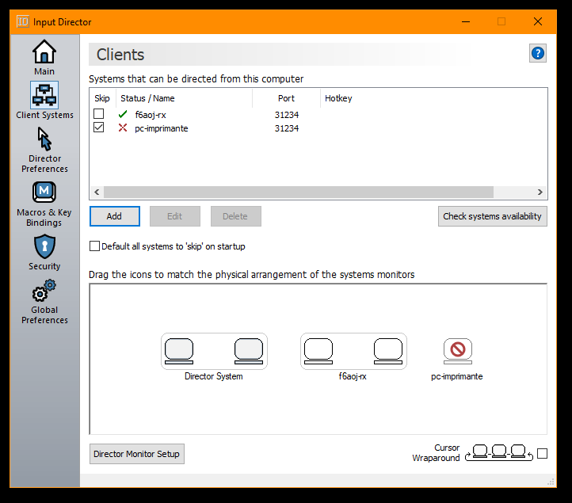Image resolution: width=572 pixels, height=503 pixels.
Task: Click the Macros & Key Bindings label
Action: pos(44,217)
